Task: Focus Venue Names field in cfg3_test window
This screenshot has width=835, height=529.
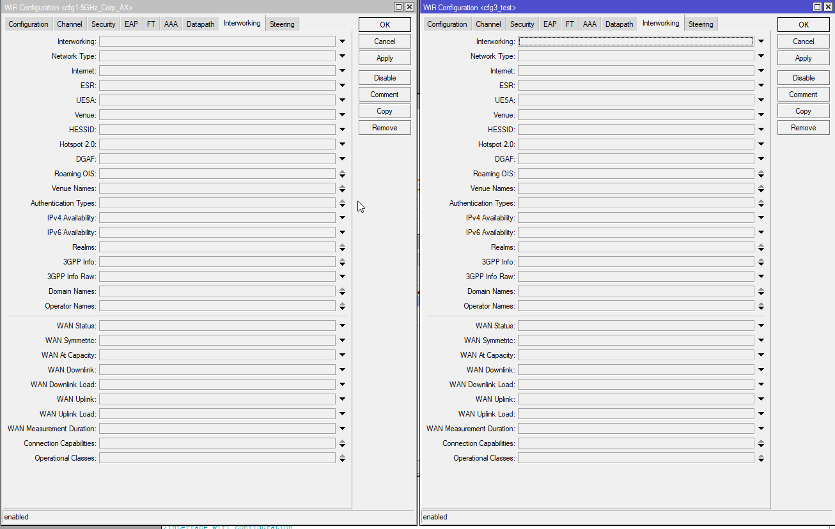Action: click(x=636, y=188)
